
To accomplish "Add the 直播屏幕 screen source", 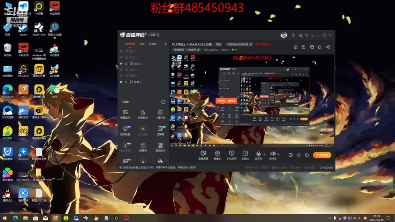I will pyautogui.click(x=203, y=155).
